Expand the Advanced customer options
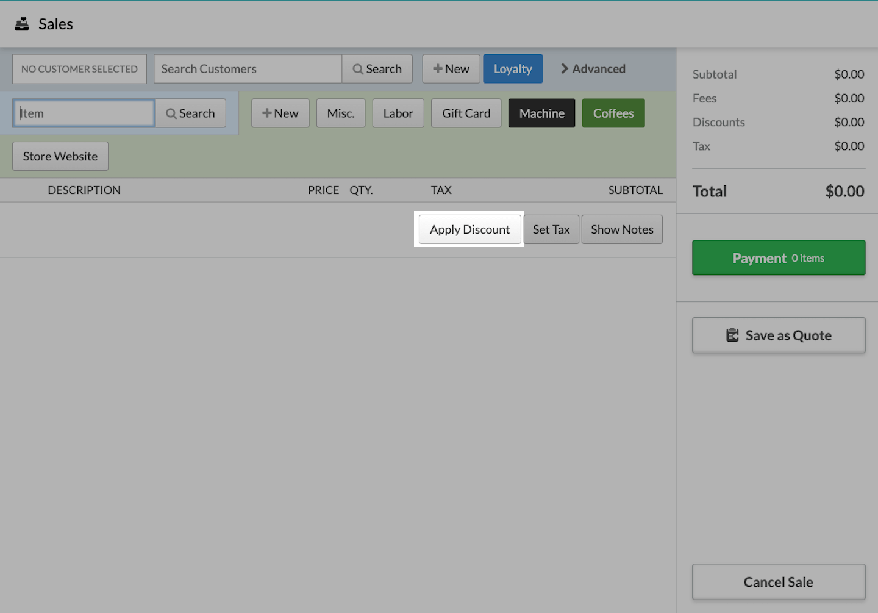 (593, 69)
